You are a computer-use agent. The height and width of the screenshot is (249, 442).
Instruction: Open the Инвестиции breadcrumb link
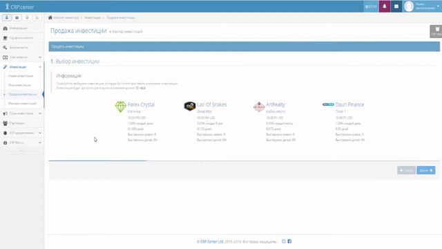coord(93,17)
